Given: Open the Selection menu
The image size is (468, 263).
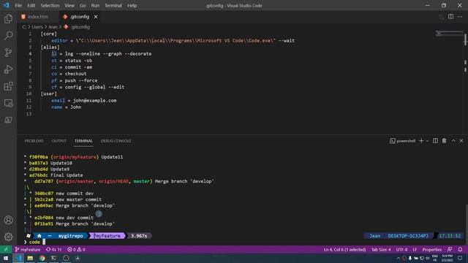Looking at the screenshot, I should click(x=50, y=5).
